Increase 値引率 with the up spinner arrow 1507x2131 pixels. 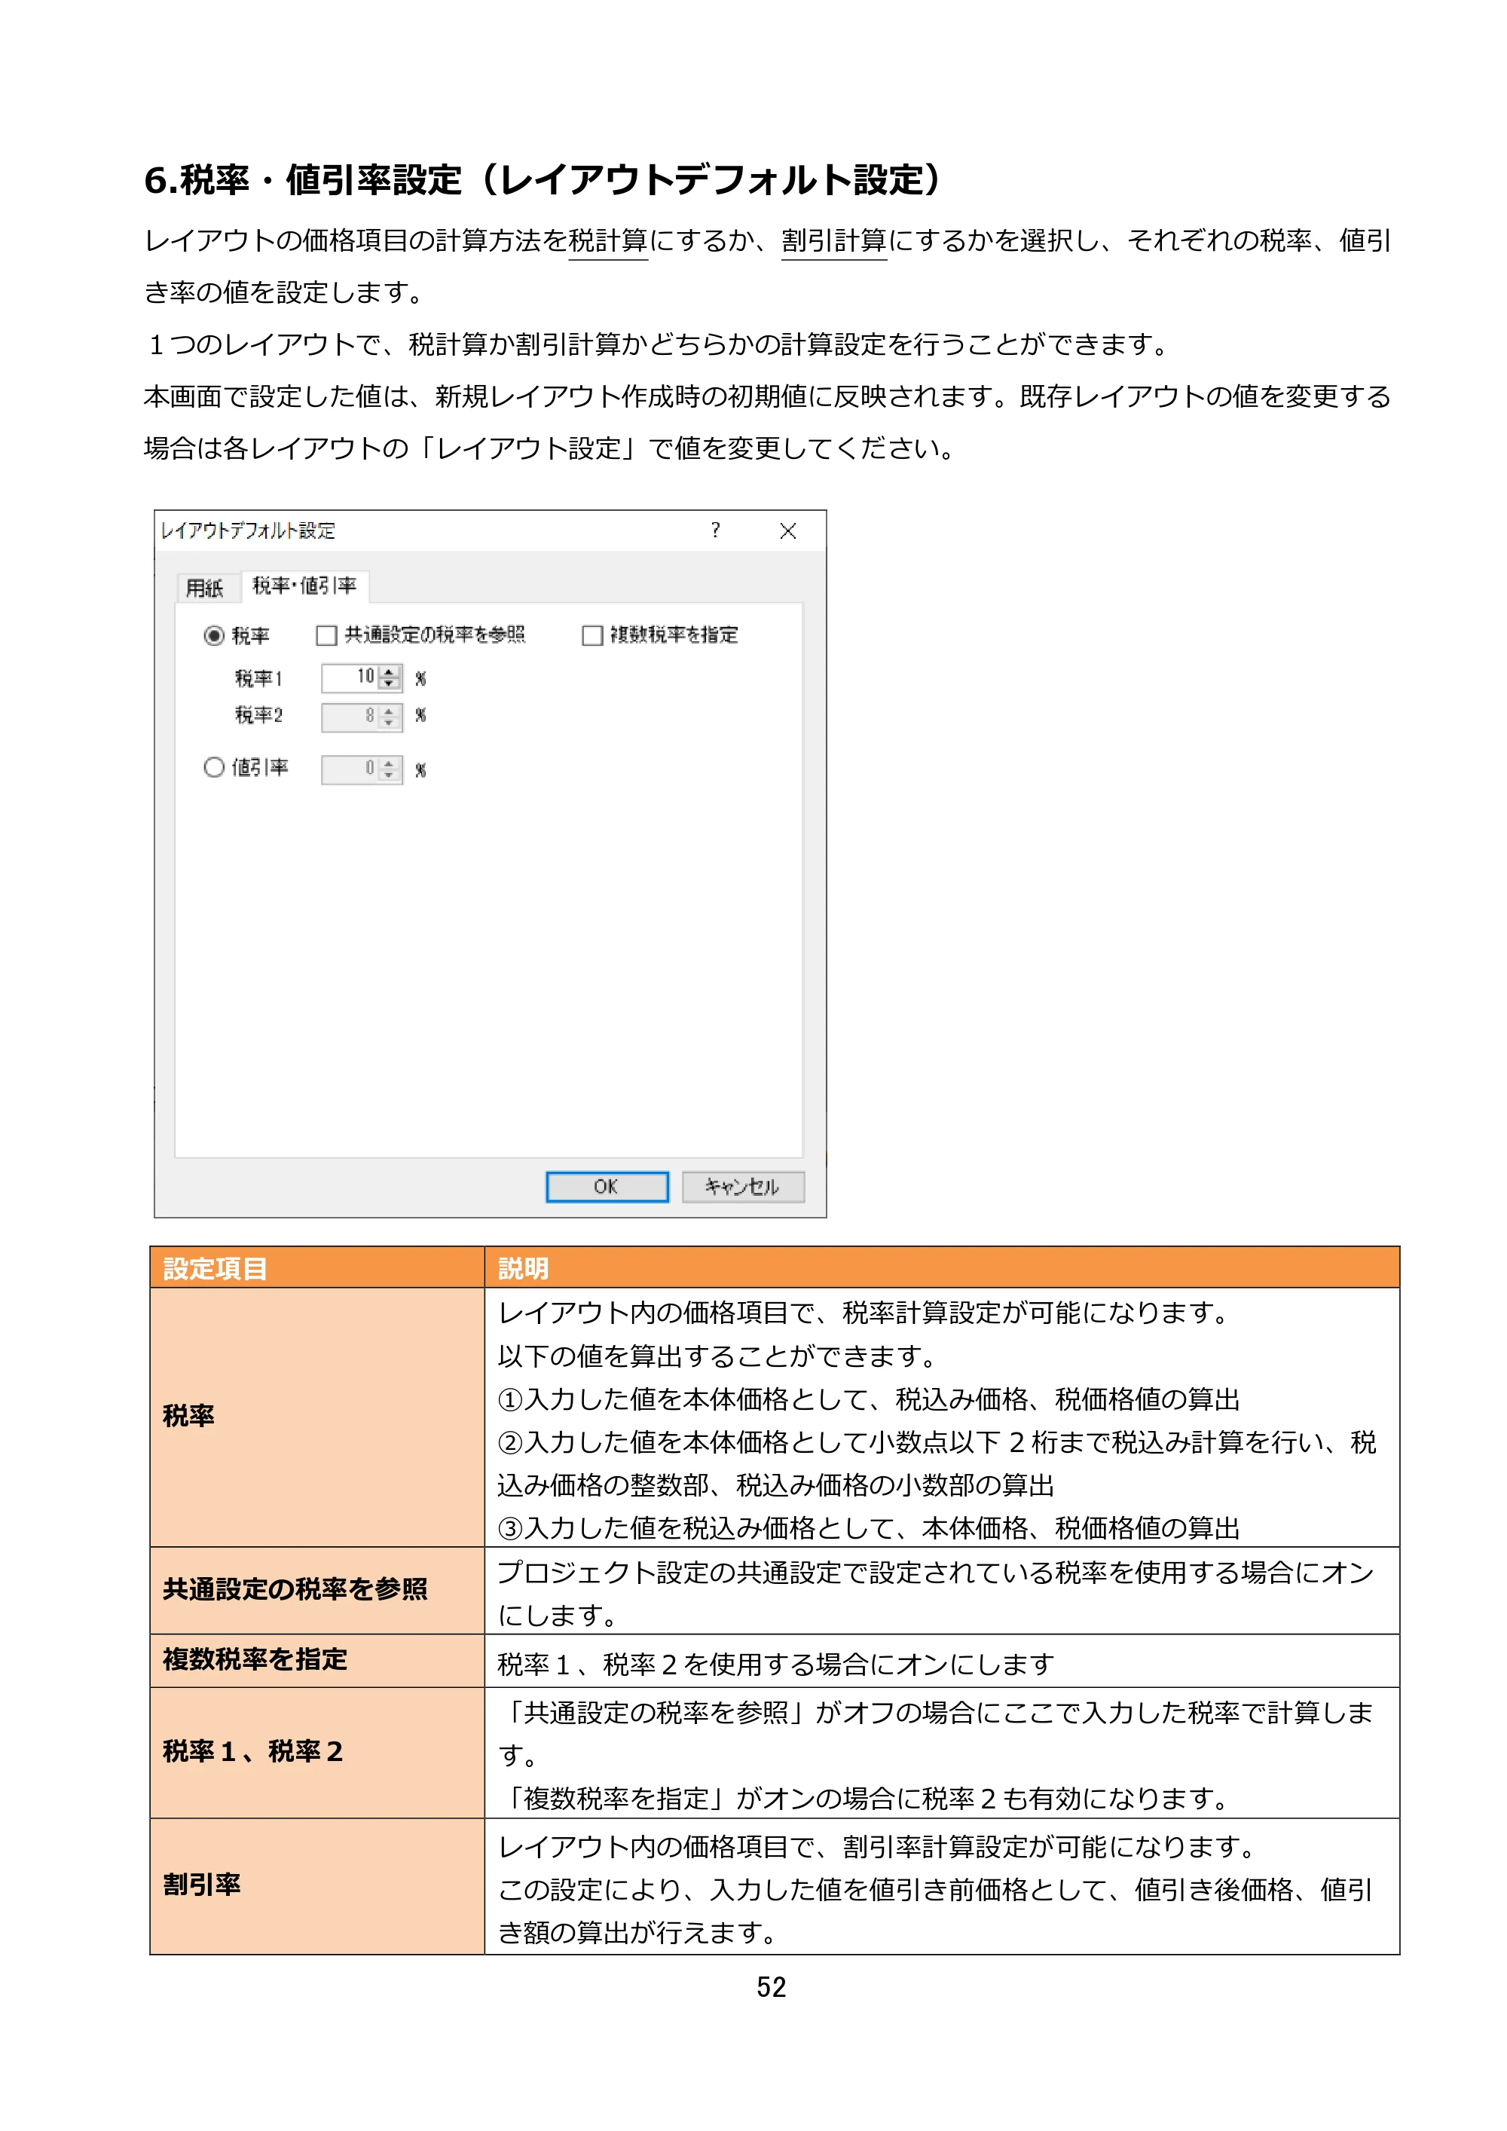(390, 763)
